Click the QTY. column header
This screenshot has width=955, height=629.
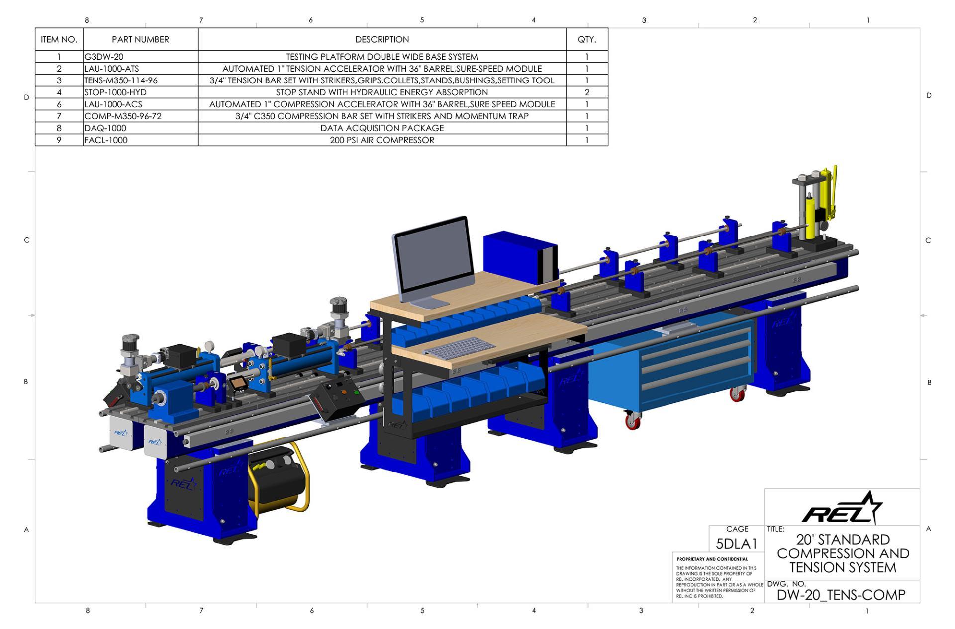click(x=587, y=39)
